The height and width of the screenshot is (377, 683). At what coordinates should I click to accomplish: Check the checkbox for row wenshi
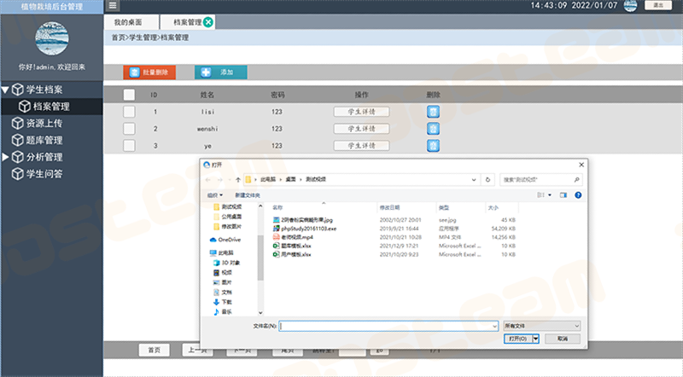click(x=129, y=129)
